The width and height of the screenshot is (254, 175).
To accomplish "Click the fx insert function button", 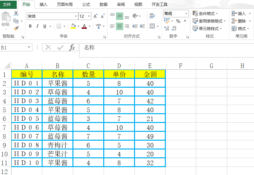I will [72, 47].
